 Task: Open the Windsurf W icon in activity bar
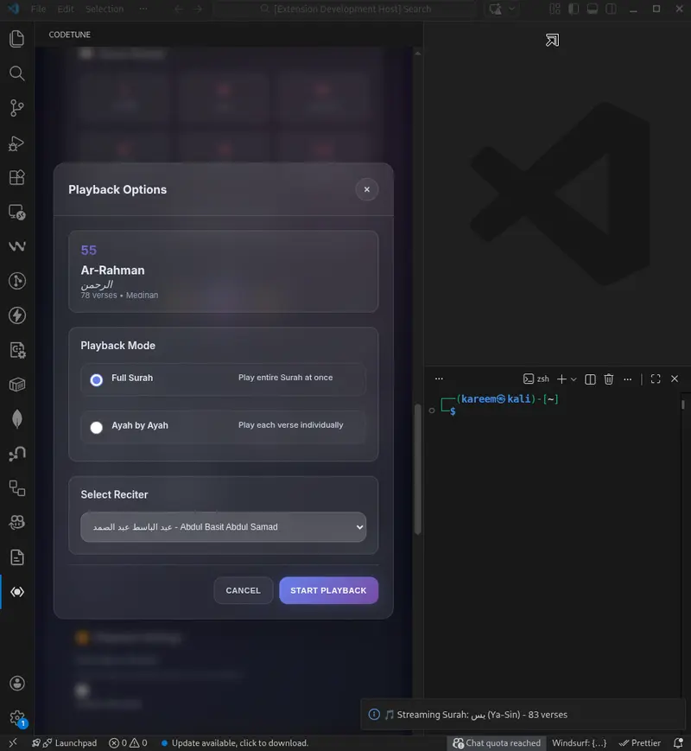16,246
